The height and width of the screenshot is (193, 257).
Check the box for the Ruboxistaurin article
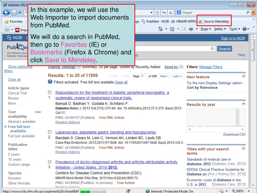(50, 92)
